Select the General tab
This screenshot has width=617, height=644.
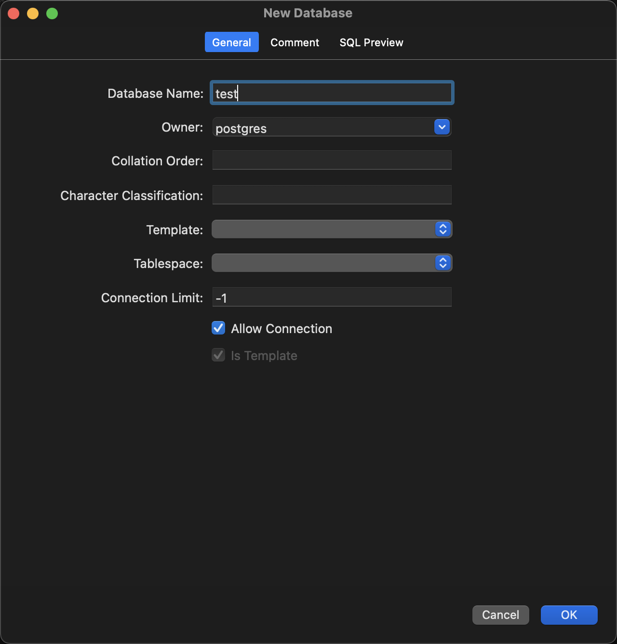(231, 42)
